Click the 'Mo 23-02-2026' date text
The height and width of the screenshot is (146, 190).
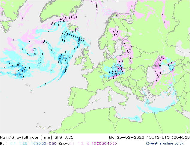[126, 137]
